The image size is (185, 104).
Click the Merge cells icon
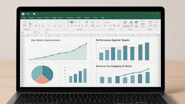(x=86, y=26)
